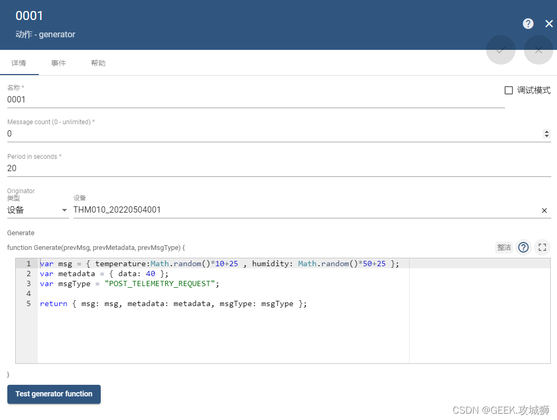Switch to the 事件 tab
This screenshot has width=557, height=420.
pos(59,63)
